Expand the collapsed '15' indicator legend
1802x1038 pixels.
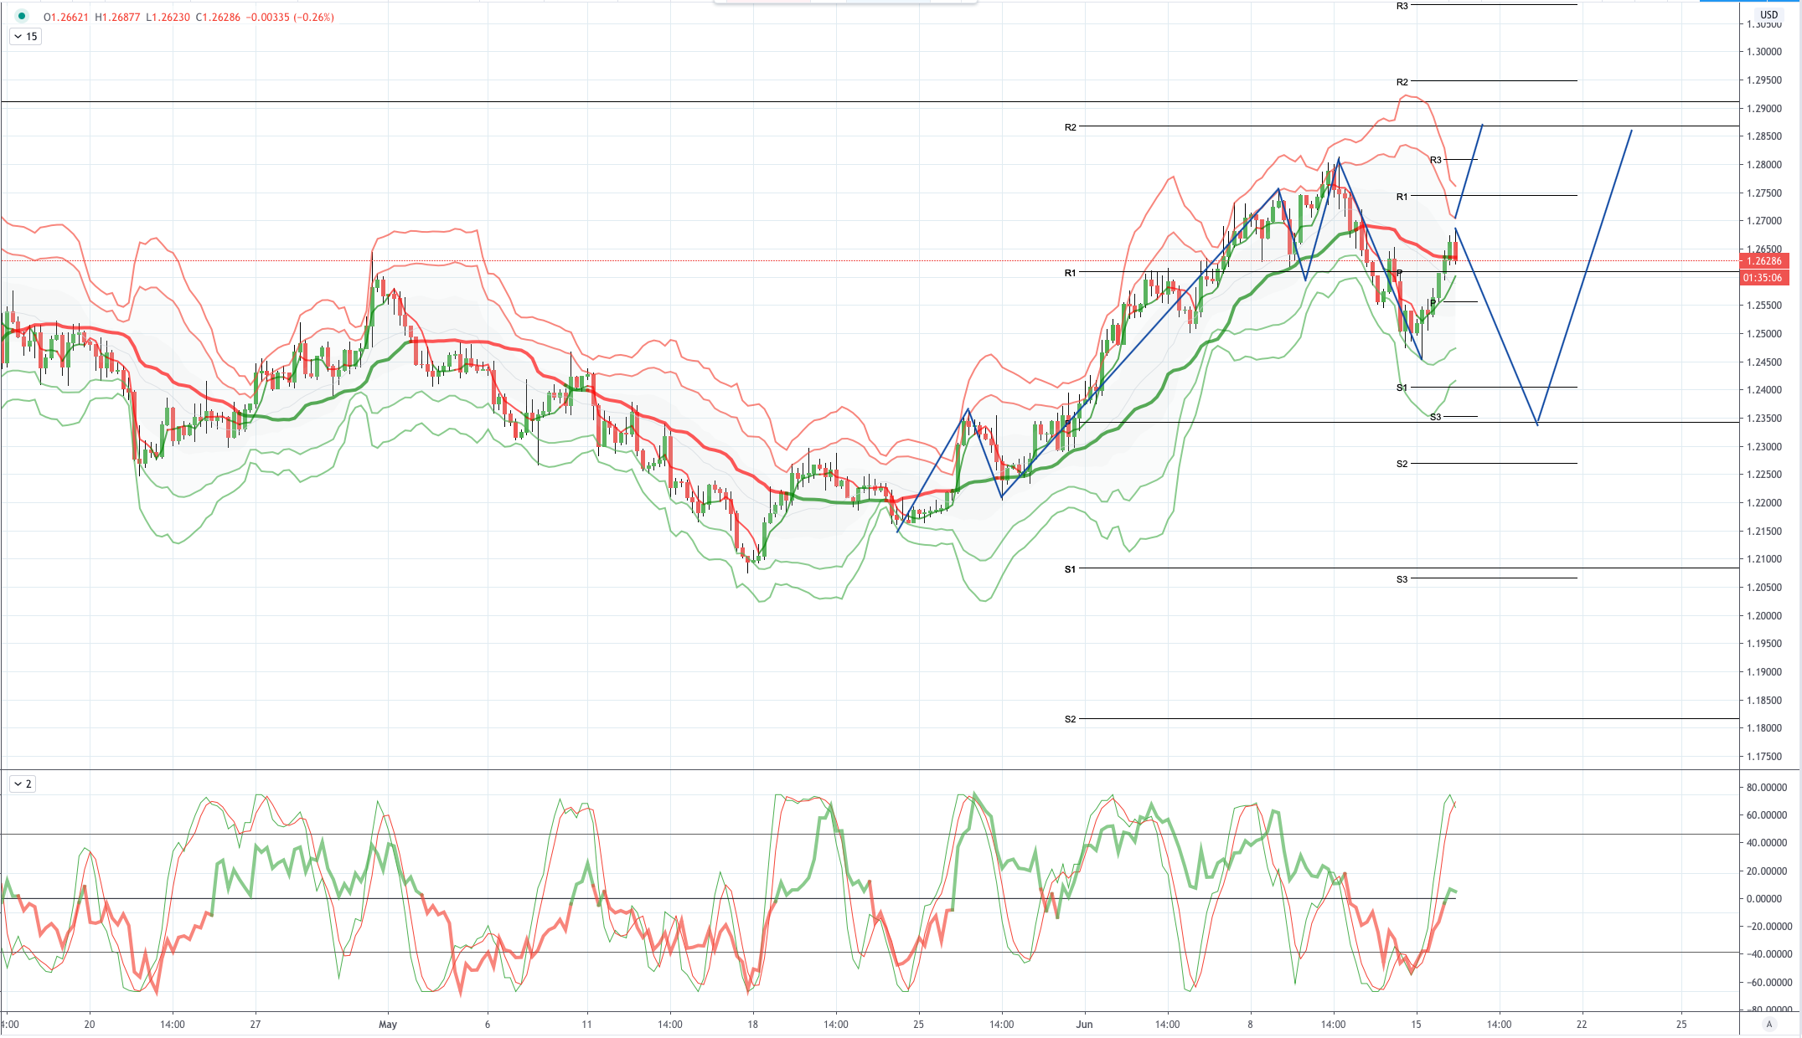25,36
